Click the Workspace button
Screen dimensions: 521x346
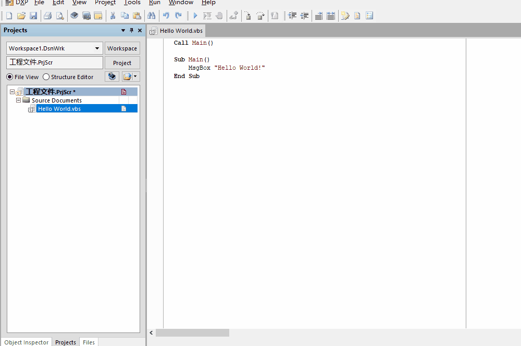(122, 48)
